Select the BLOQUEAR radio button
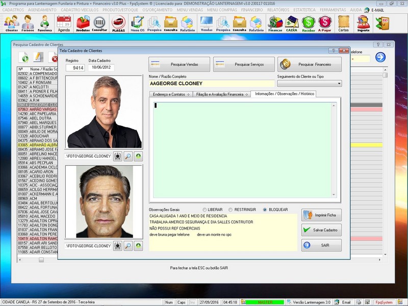Screen dimensions: 408x306 click(x=265, y=210)
